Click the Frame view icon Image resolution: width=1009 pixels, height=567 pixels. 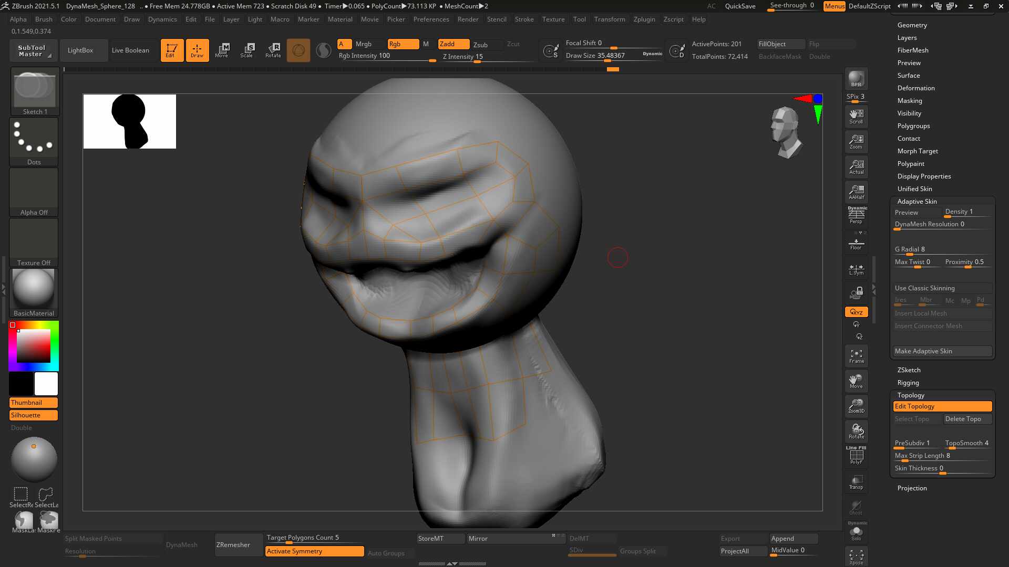click(x=856, y=356)
